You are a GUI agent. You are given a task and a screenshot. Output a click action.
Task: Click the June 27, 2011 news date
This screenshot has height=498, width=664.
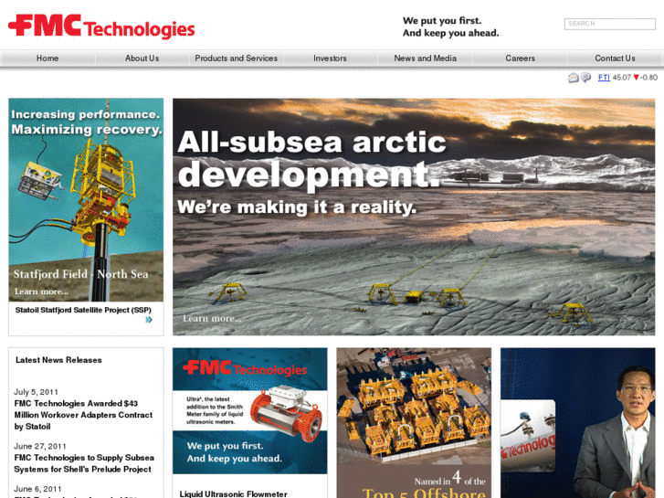coord(40,446)
